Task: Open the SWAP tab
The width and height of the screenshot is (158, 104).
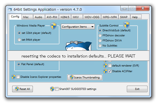Action: click(124, 17)
